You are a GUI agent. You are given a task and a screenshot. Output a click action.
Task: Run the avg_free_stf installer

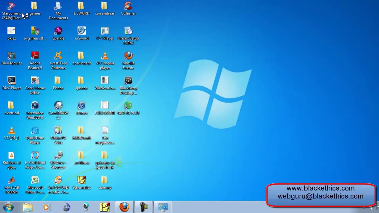[35, 33]
